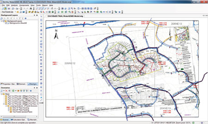
Task: Click red Delete icon in Scenarios toolbar
Action: tap(6, 91)
